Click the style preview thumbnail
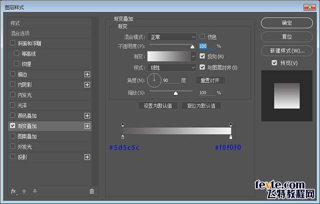This screenshot has height=204, width=320. [x=287, y=96]
